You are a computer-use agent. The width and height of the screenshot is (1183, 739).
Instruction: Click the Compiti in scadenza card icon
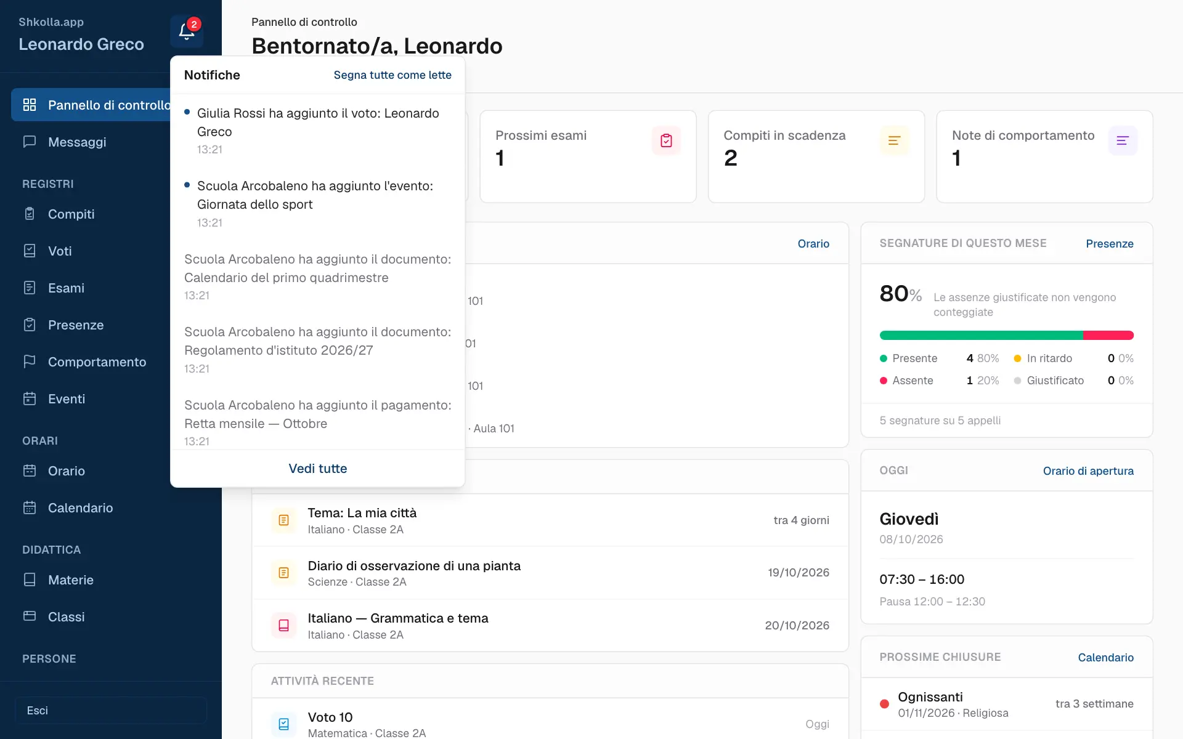894,141
